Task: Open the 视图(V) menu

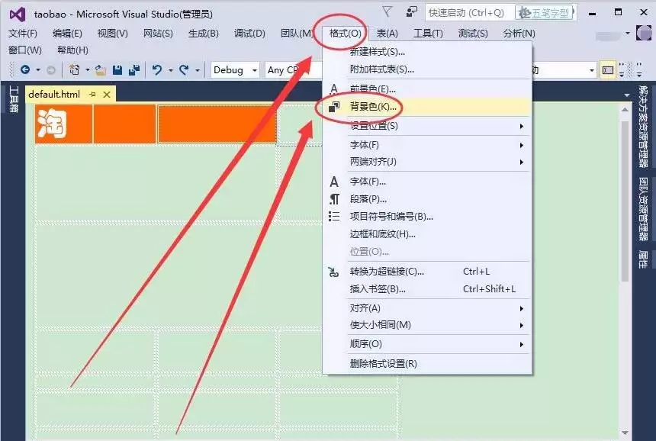Action: (x=113, y=34)
